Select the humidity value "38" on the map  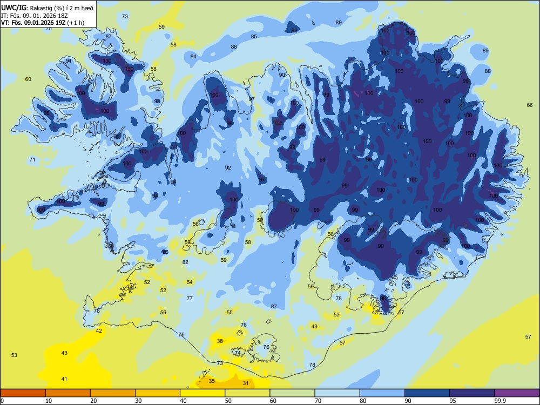point(220,341)
